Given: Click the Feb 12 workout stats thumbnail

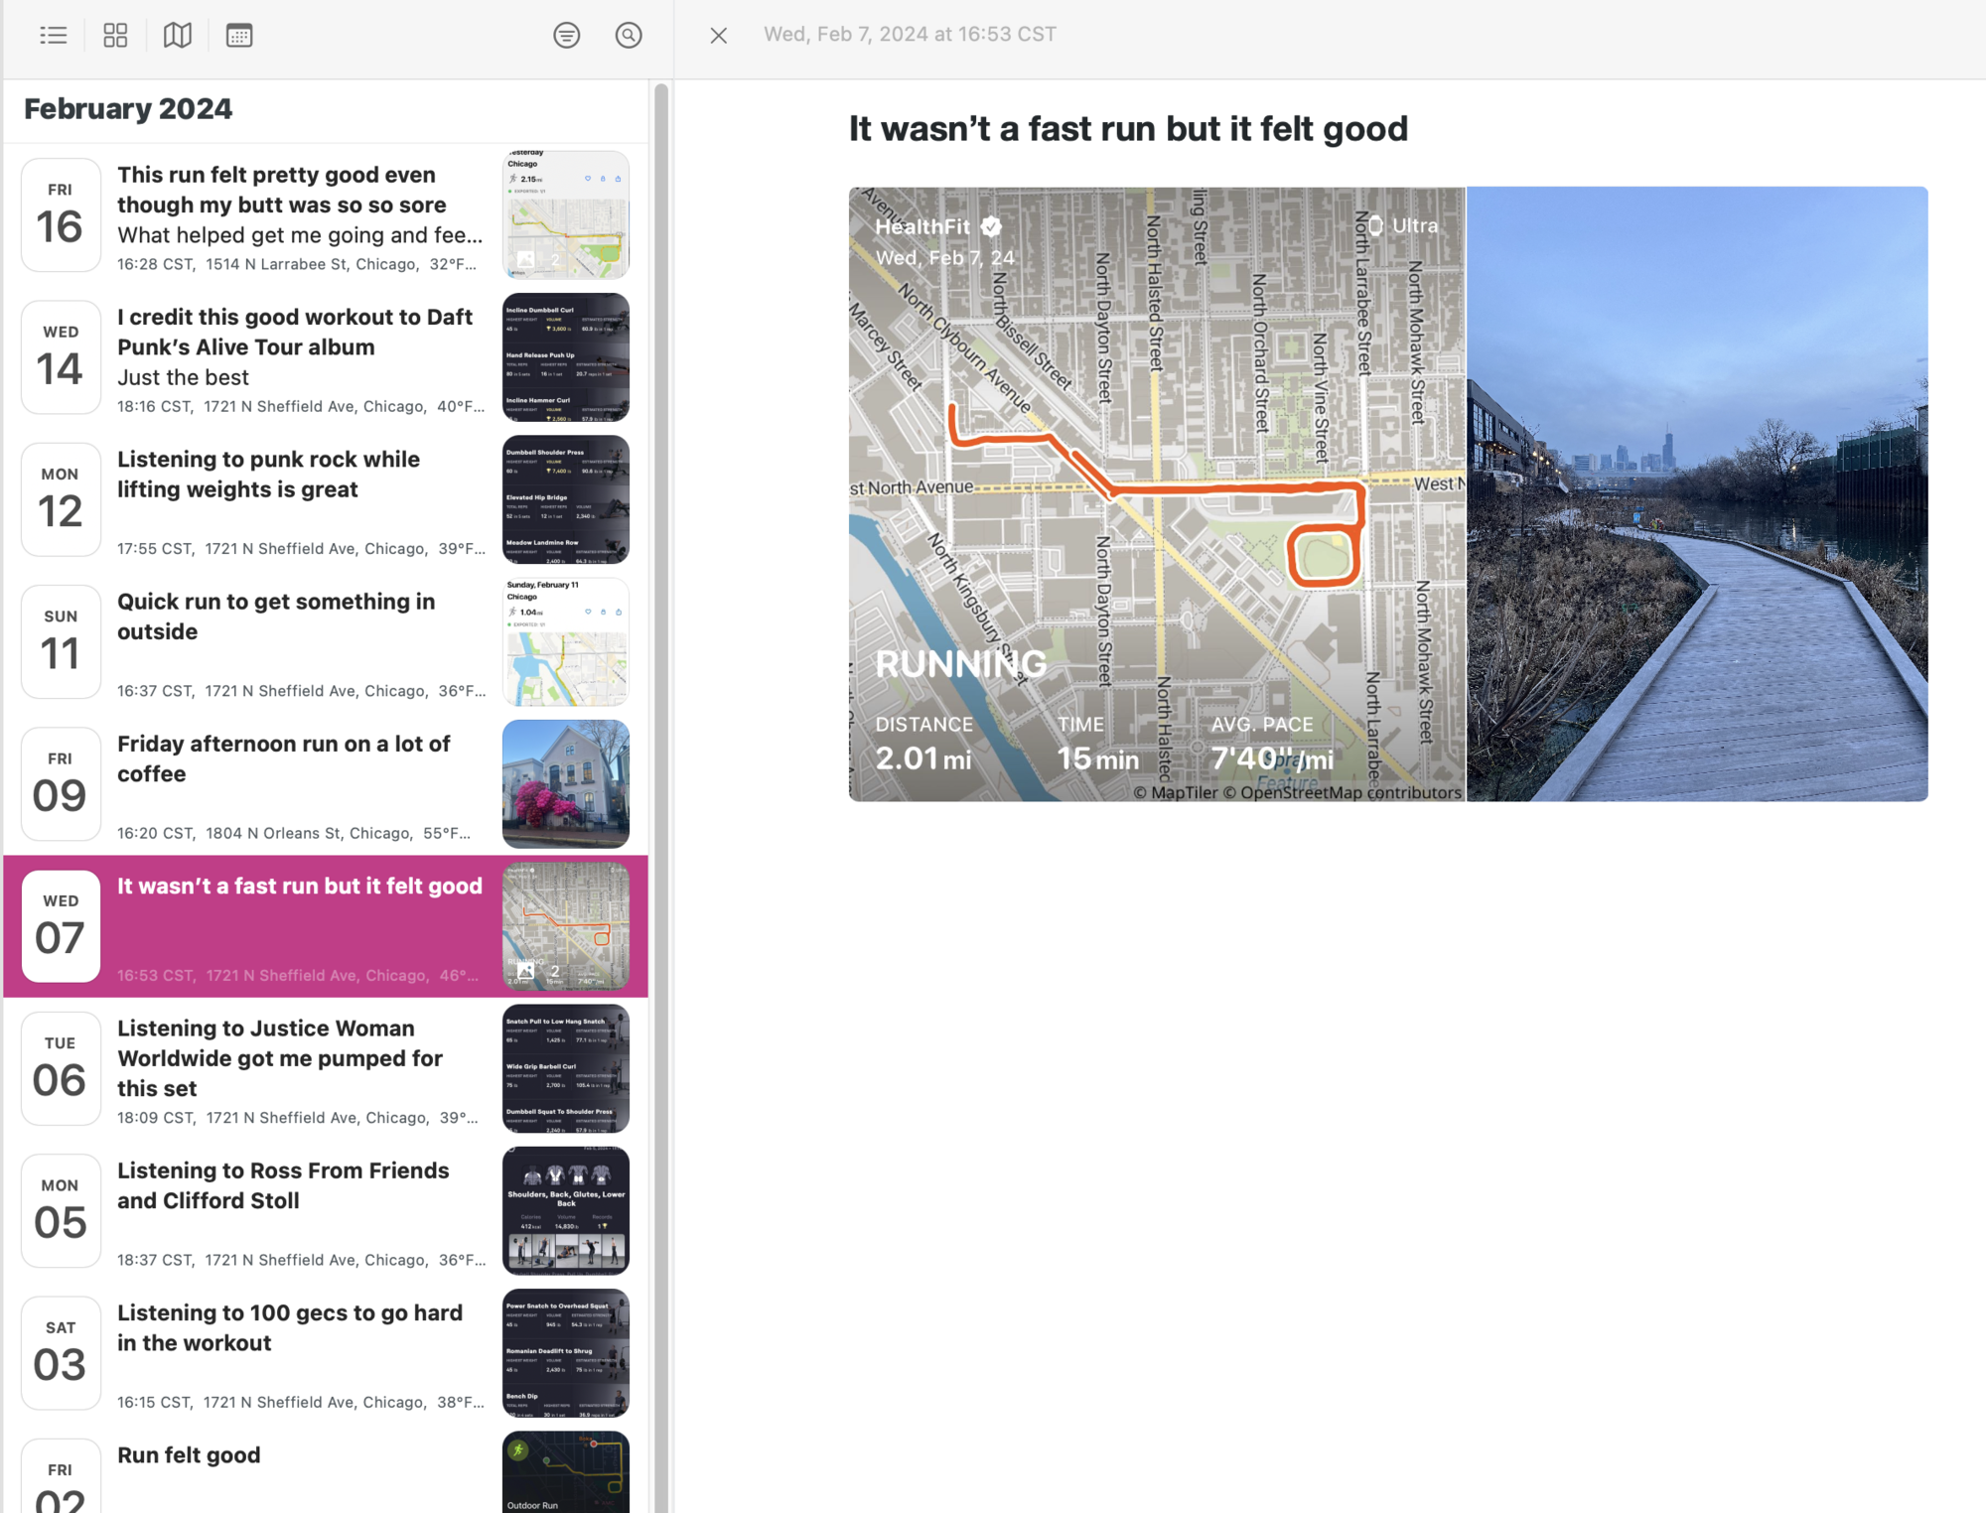Looking at the screenshot, I should click(566, 499).
